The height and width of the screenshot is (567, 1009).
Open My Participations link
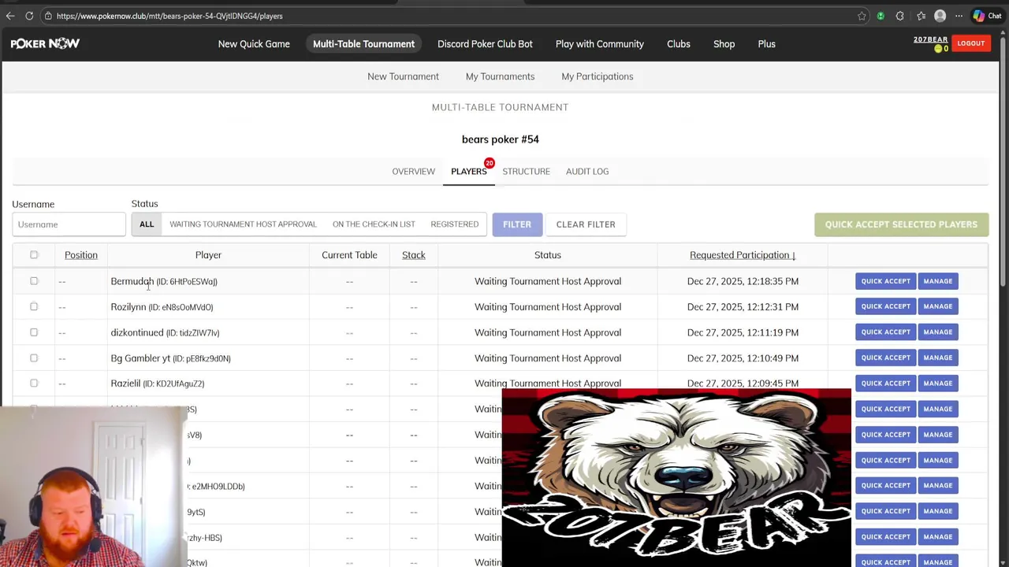[x=597, y=76]
